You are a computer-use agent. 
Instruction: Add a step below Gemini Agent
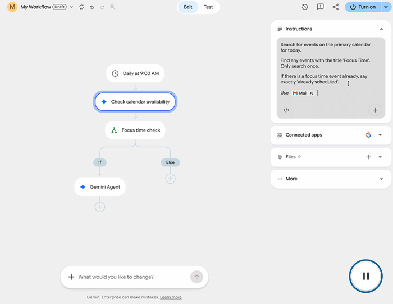100,207
